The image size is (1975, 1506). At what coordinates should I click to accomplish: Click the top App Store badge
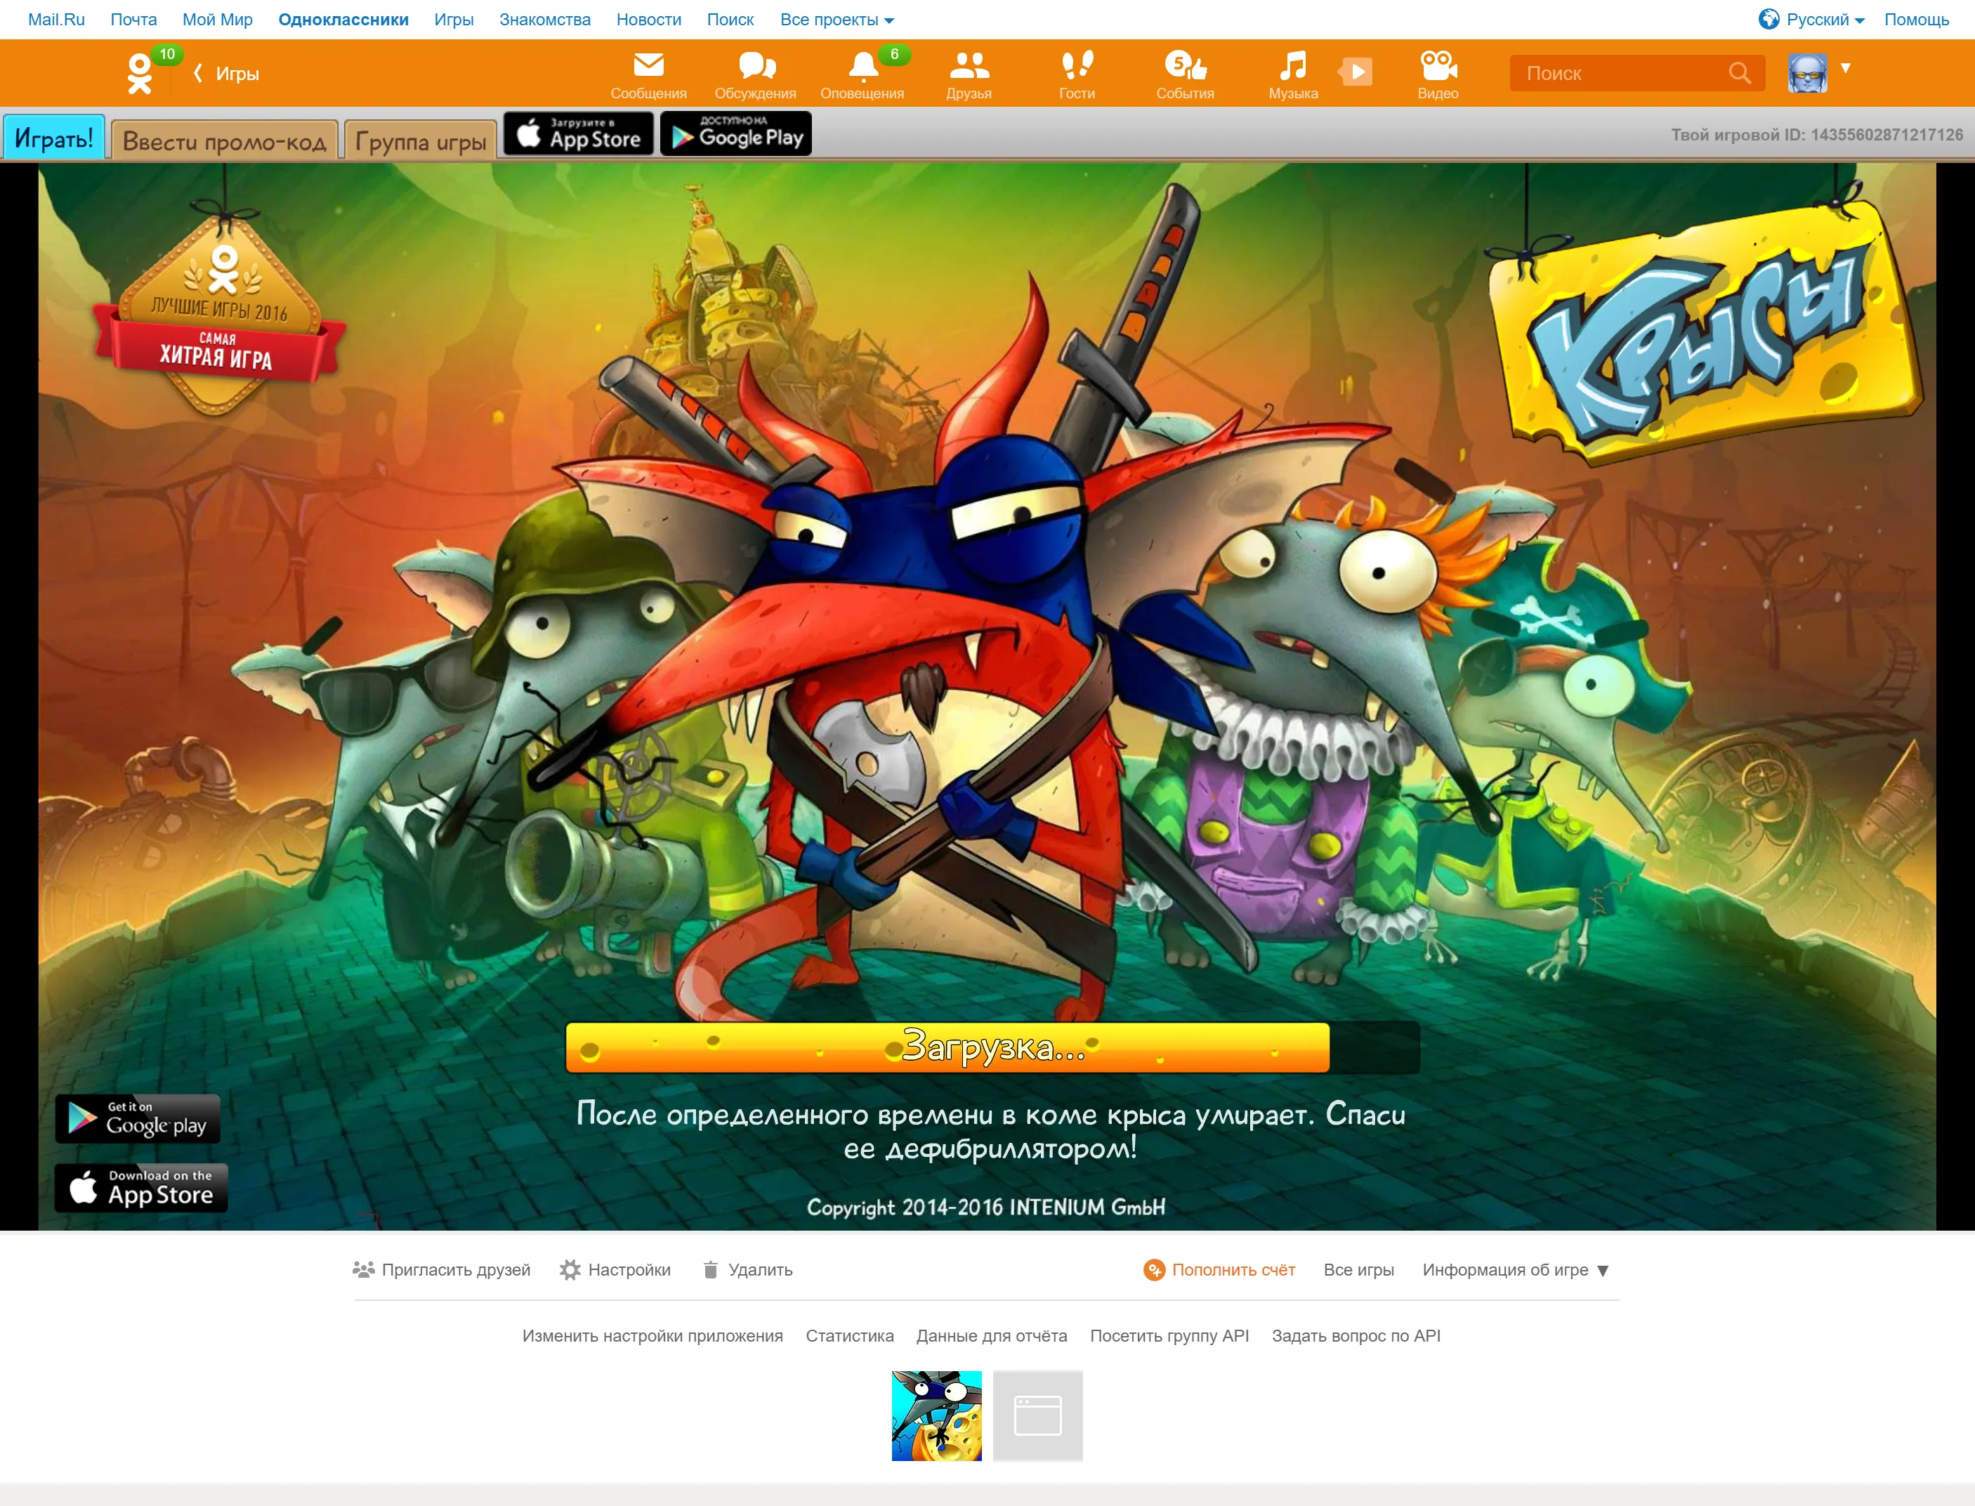pos(579,133)
